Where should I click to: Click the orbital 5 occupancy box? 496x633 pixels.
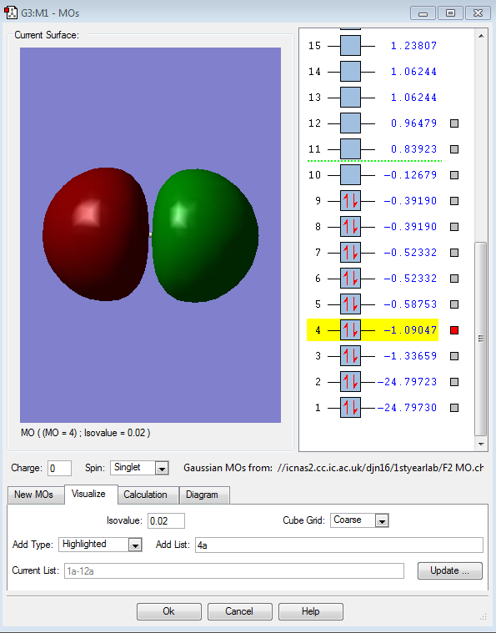tap(350, 304)
